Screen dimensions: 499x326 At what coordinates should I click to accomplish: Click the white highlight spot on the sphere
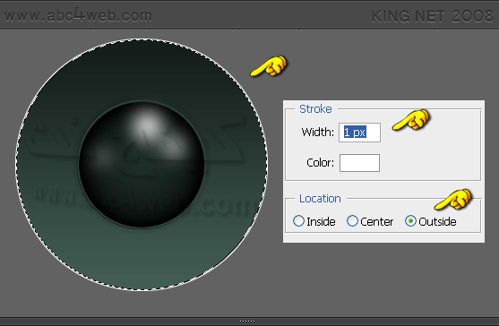point(147,125)
